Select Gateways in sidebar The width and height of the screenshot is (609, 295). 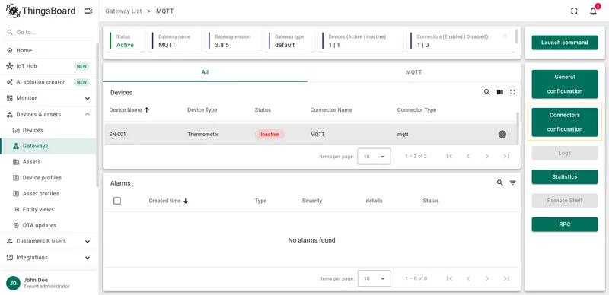pyautogui.click(x=48, y=146)
